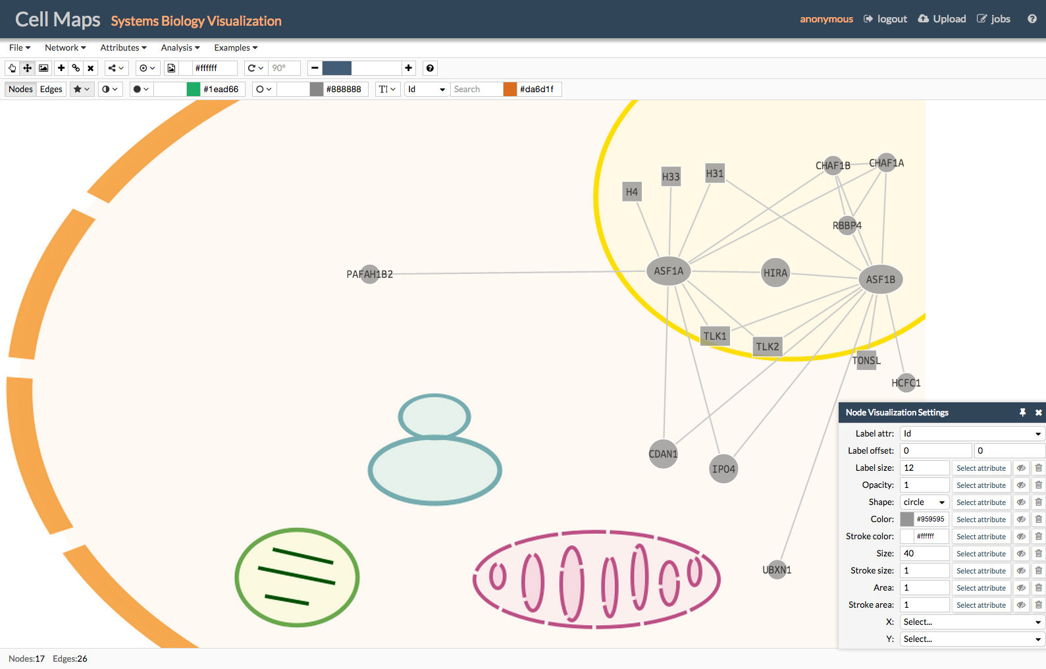The image size is (1046, 669).
Task: Delete selection with toolbar X icon
Action: tap(91, 68)
